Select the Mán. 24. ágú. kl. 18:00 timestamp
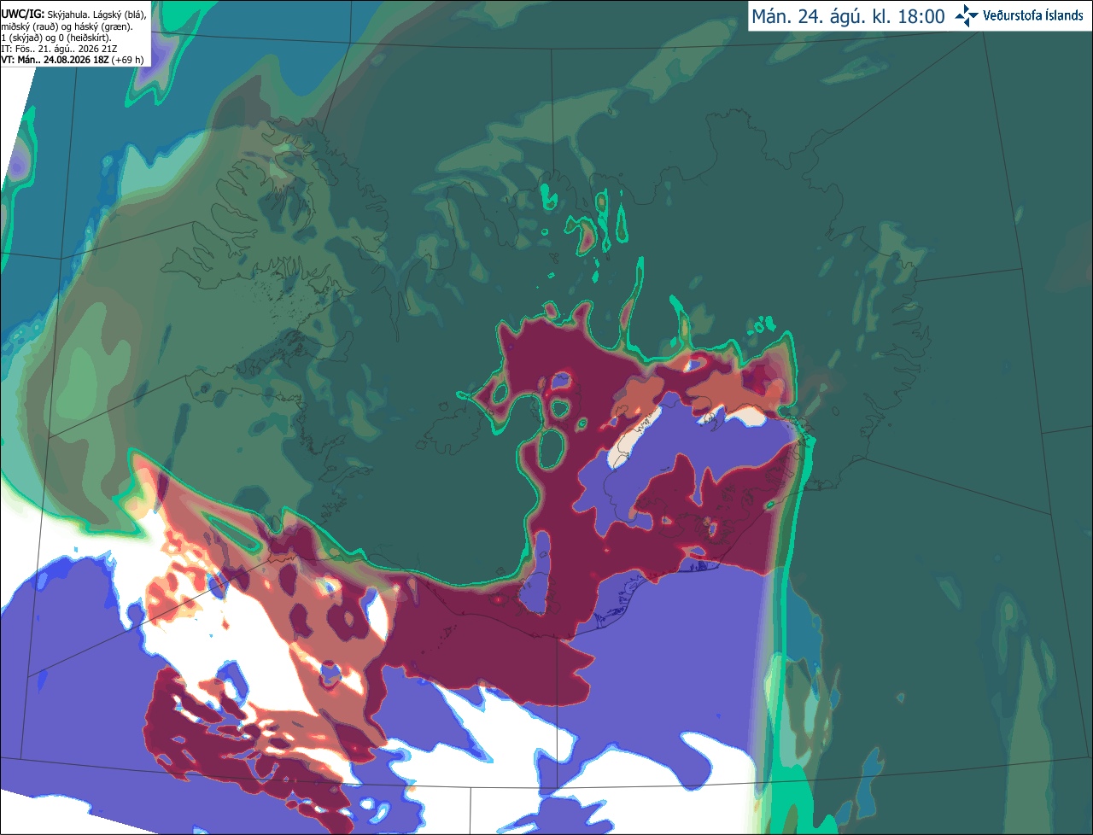1093x835 pixels. pyautogui.click(x=848, y=16)
